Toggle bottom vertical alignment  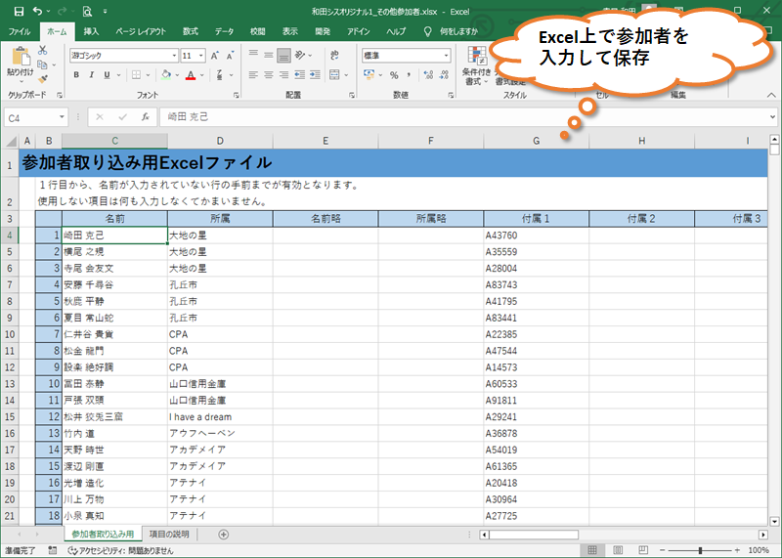click(283, 55)
